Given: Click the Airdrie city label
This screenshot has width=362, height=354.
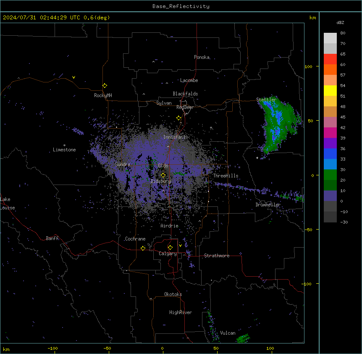Looking at the screenshot, I should [x=169, y=226].
